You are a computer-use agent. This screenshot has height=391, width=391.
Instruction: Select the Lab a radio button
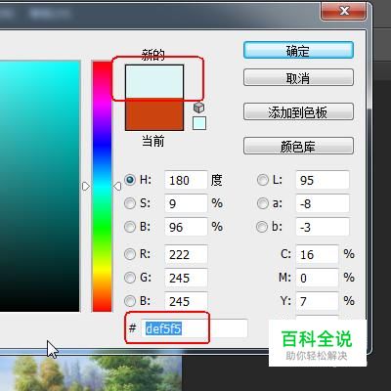click(x=262, y=203)
